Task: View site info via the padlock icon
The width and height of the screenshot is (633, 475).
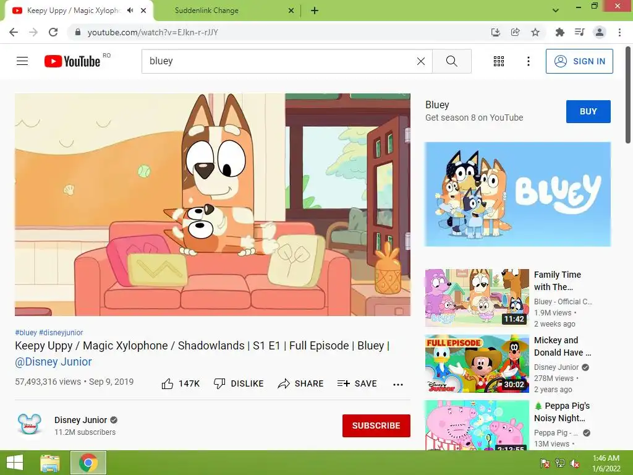Action: coord(78,32)
